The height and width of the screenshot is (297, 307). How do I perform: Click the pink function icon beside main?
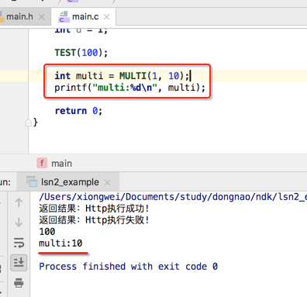(x=42, y=163)
